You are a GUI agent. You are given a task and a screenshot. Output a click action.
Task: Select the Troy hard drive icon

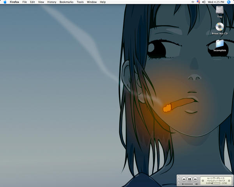click(220, 10)
